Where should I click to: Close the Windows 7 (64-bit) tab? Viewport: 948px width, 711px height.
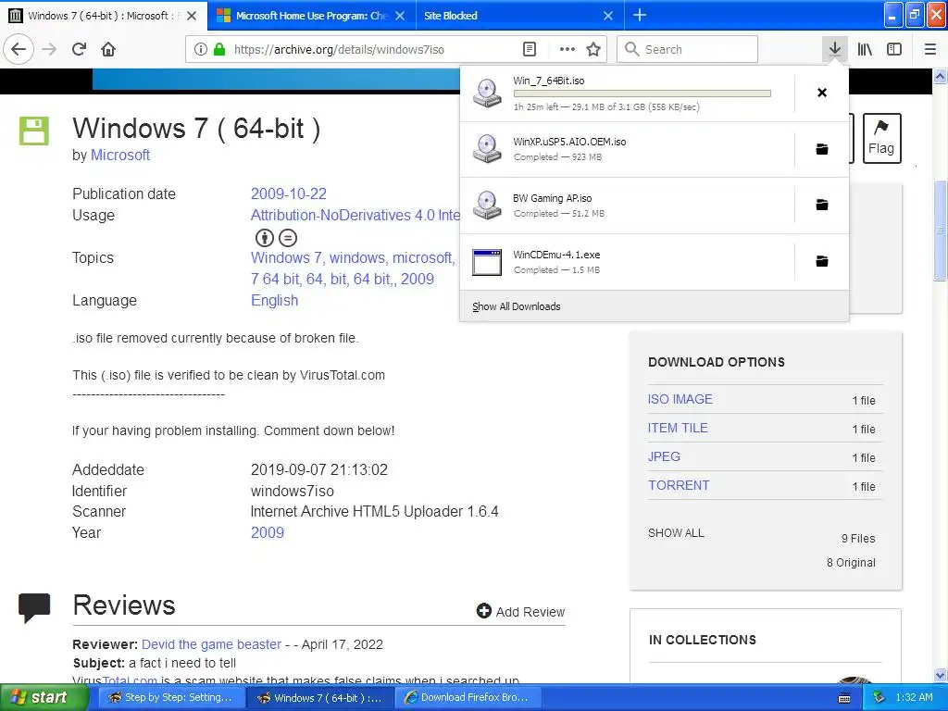pos(191,16)
